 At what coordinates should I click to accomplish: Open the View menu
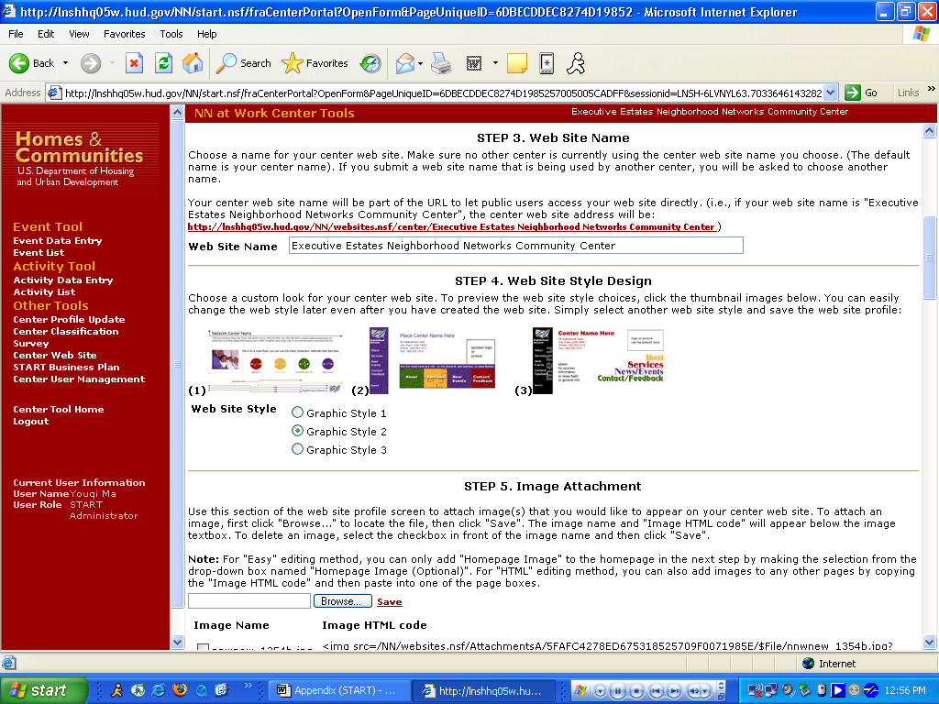tap(79, 34)
